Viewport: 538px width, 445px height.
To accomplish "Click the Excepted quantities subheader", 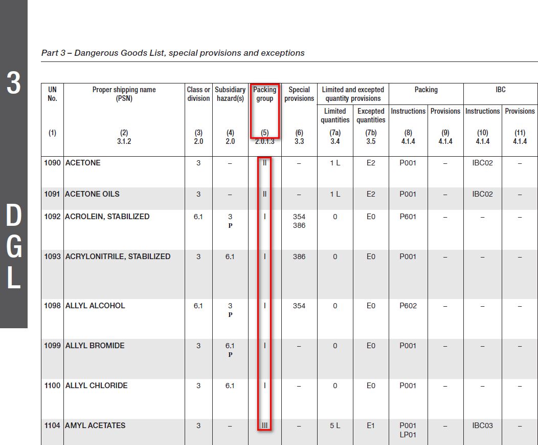I will tap(371, 115).
